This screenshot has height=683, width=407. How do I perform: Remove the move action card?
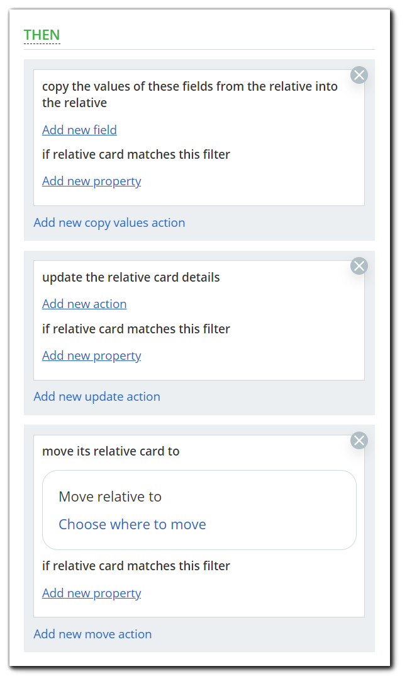(x=359, y=440)
